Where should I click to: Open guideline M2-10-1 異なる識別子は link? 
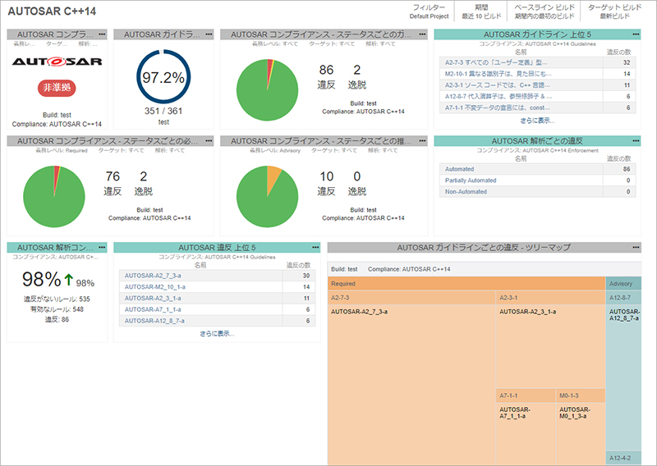pos(498,74)
